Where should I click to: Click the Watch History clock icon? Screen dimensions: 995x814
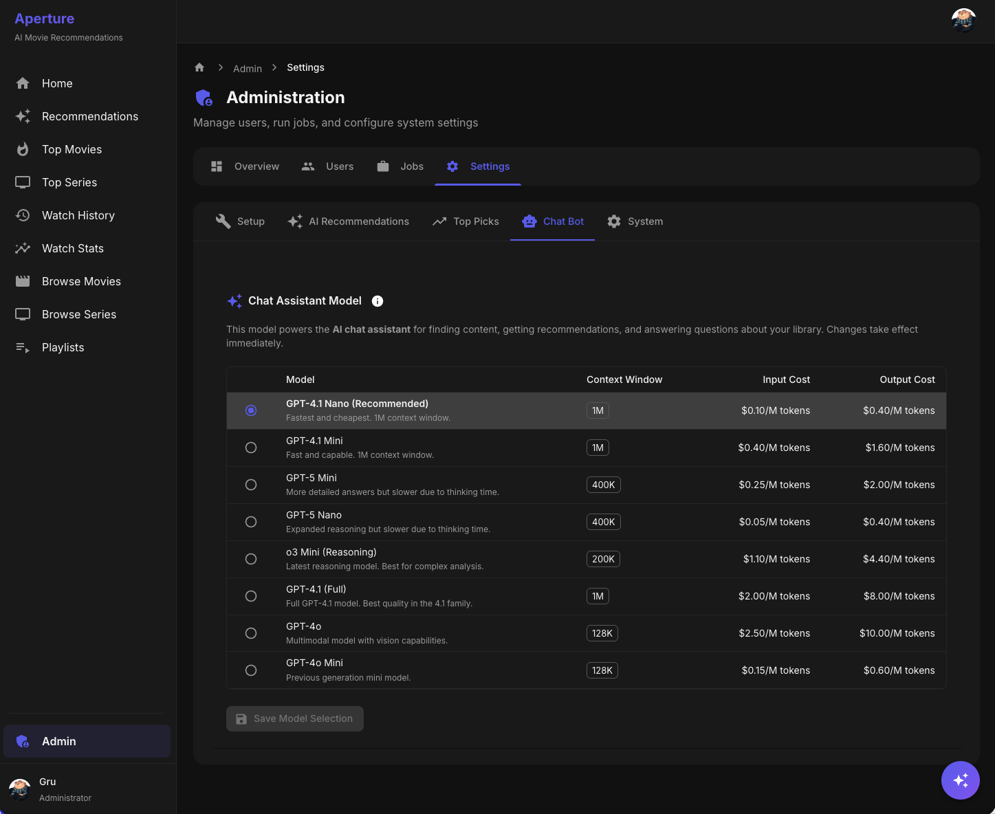click(23, 215)
